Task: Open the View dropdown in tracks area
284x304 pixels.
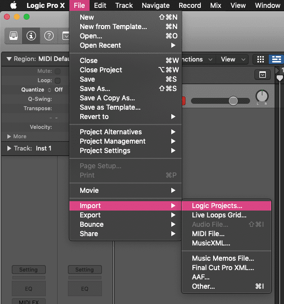Action: tap(233, 60)
